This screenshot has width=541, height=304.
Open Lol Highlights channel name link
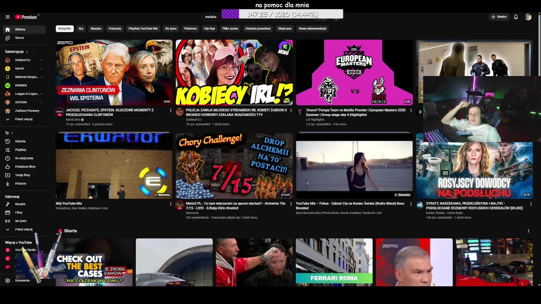(315, 119)
